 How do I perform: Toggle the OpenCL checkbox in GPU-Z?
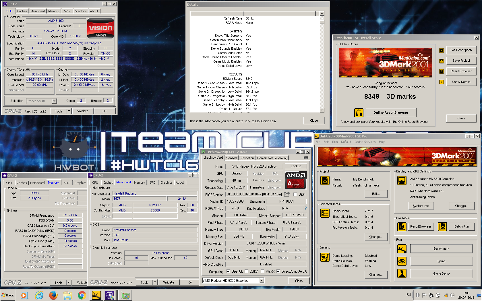[228, 271]
